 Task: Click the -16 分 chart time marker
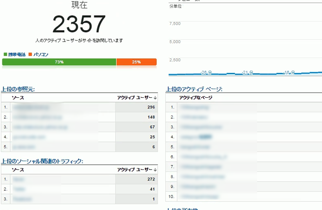tap(289, 73)
